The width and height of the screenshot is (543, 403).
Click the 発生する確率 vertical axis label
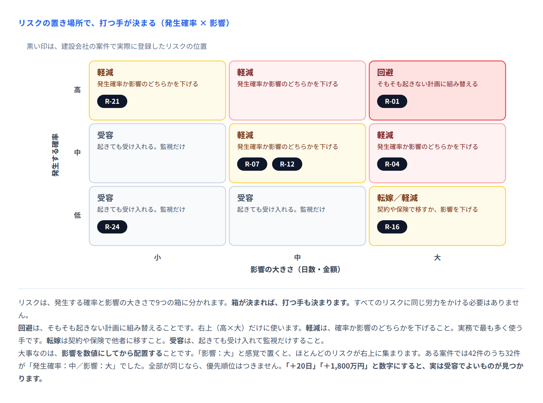pos(55,155)
